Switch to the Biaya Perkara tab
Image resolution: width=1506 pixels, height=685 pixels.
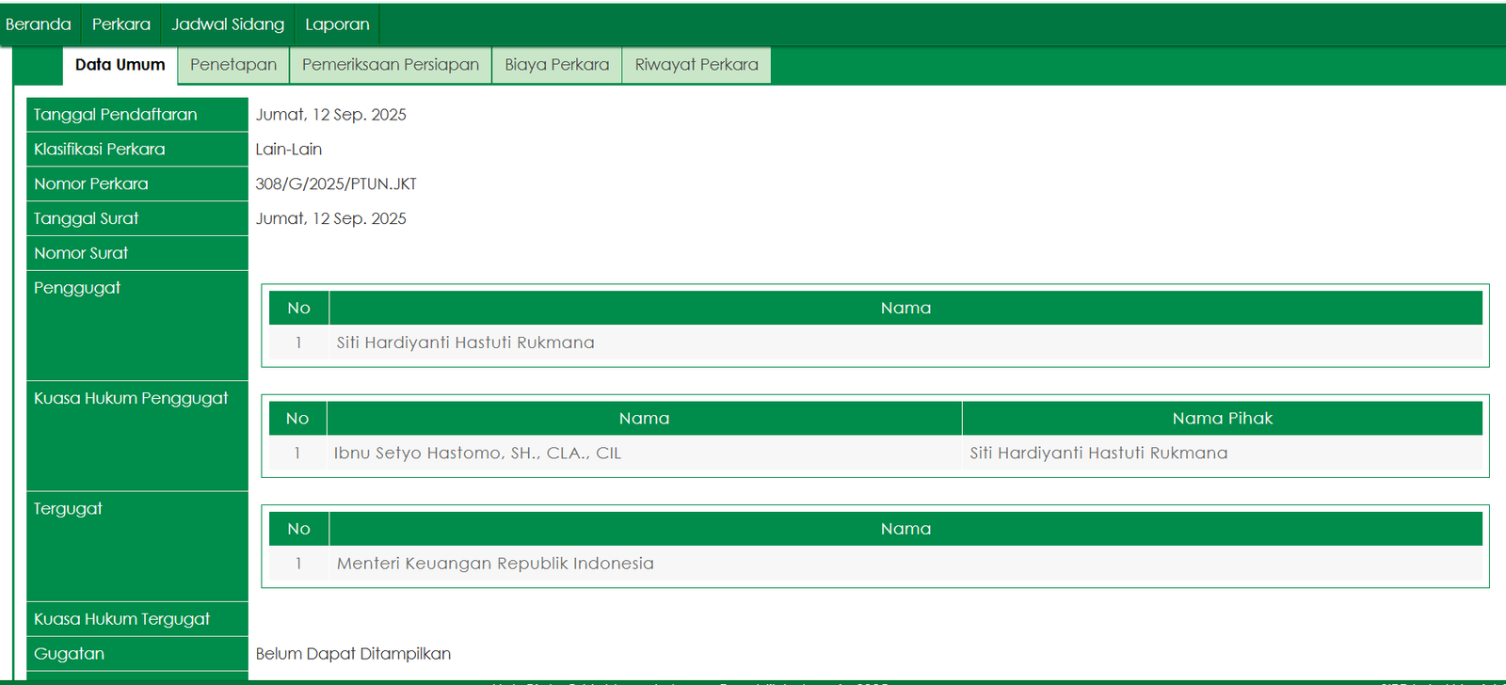(557, 65)
